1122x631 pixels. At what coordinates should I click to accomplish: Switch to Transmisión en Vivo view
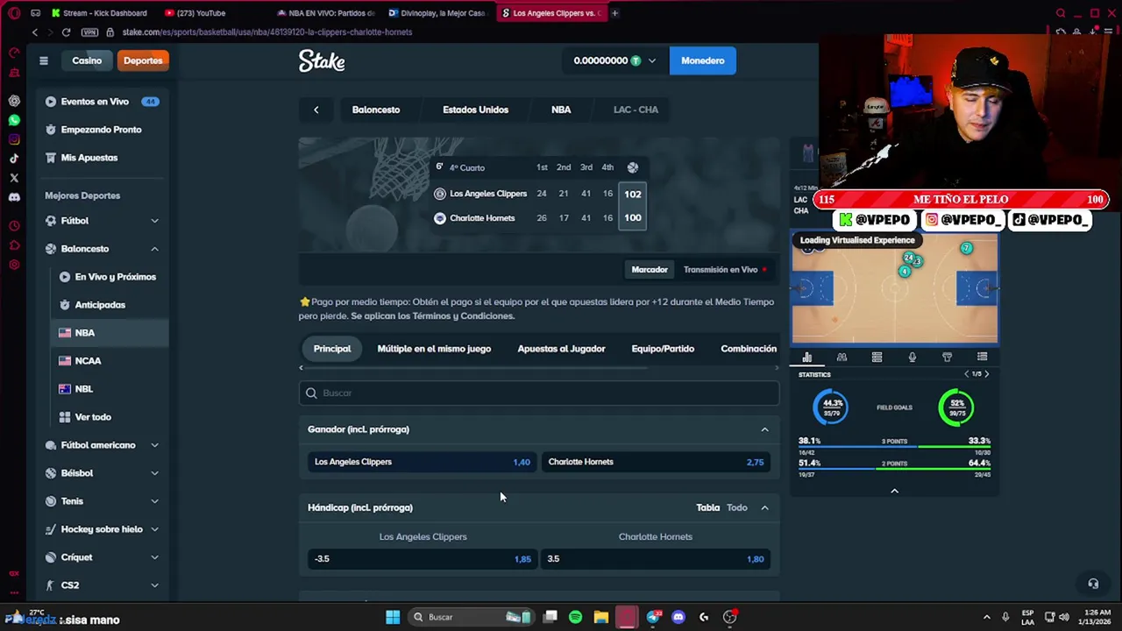pos(725,270)
